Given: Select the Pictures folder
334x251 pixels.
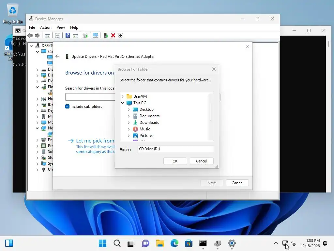Looking at the screenshot, I should click(x=146, y=136).
